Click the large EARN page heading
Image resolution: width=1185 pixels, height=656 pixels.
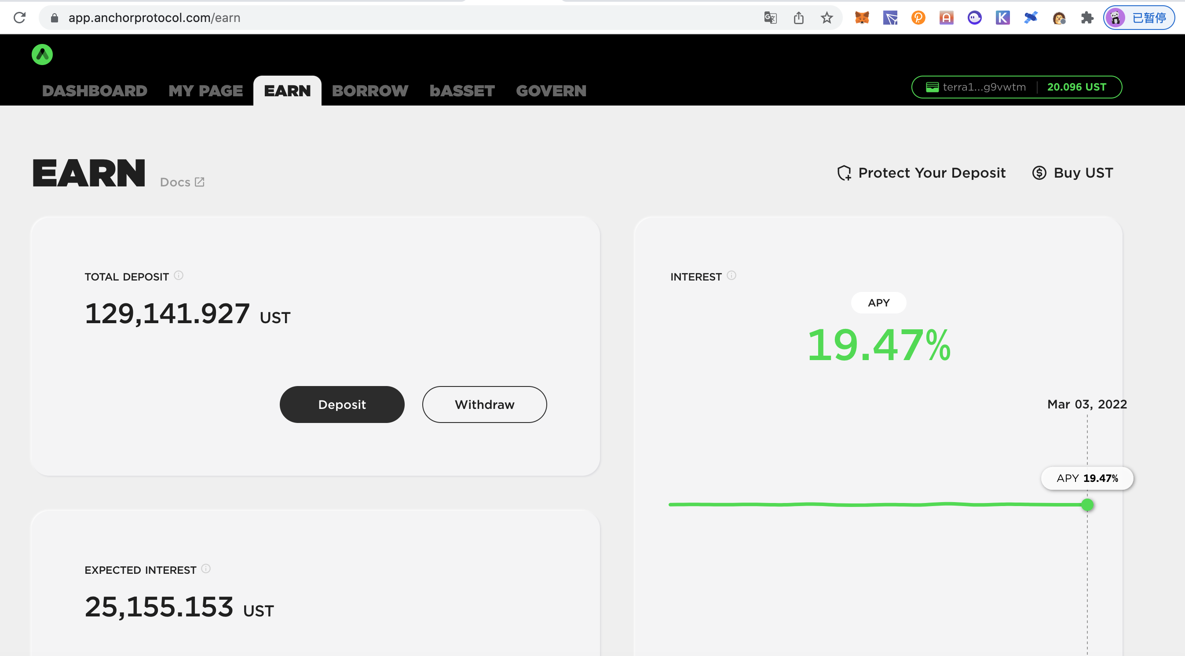[x=89, y=173]
